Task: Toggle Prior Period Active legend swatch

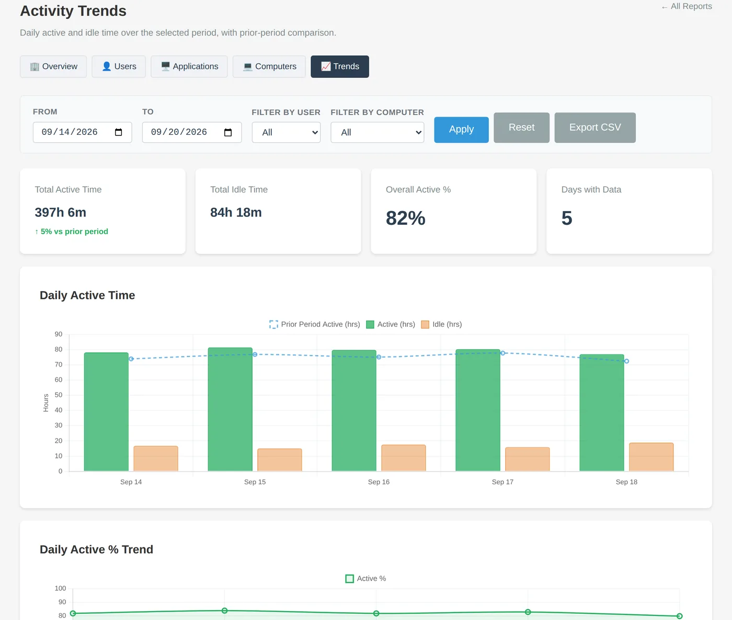Action: [x=273, y=325]
